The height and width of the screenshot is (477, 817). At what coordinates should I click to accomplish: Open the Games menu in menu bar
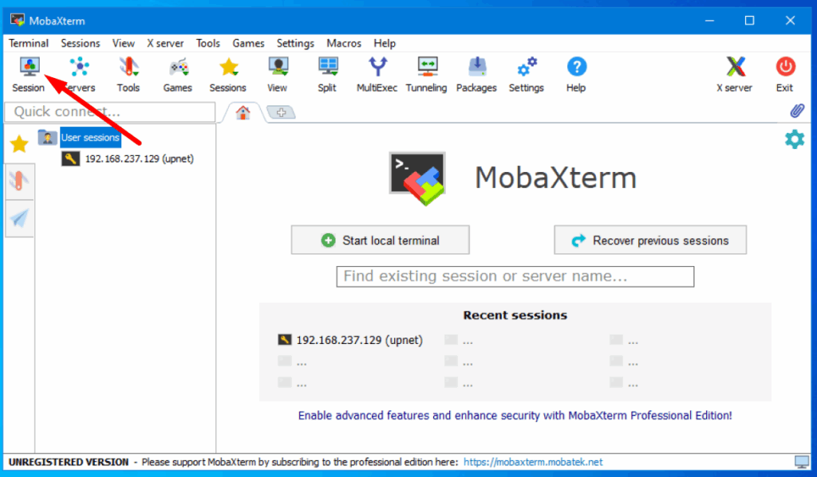pyautogui.click(x=249, y=43)
